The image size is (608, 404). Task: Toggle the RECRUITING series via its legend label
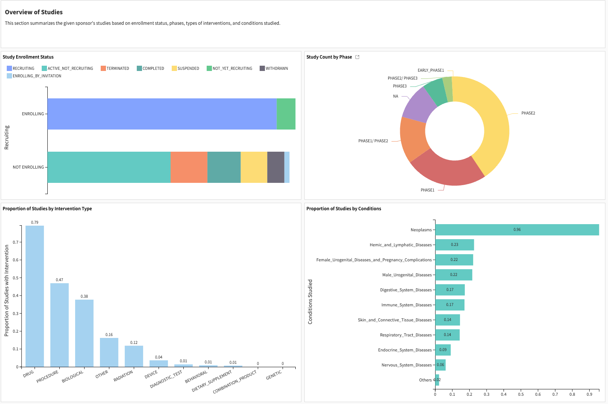(23, 68)
